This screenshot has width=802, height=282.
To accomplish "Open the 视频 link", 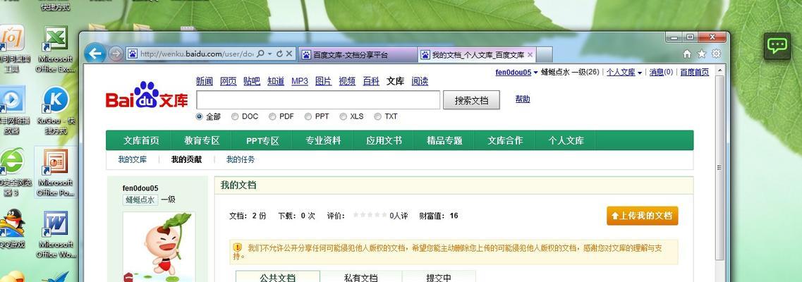I will (x=347, y=81).
